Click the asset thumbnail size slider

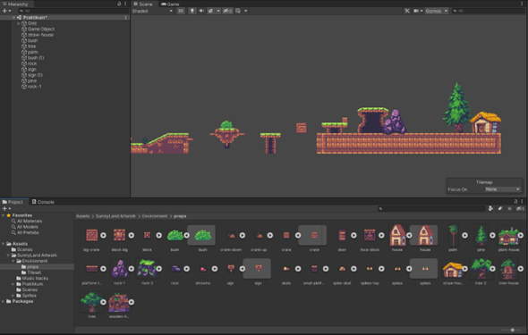tap(512, 330)
